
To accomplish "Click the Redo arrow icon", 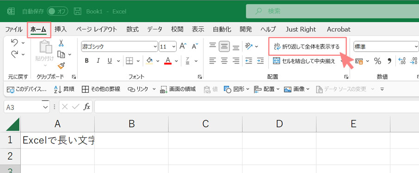I will 14,54.
